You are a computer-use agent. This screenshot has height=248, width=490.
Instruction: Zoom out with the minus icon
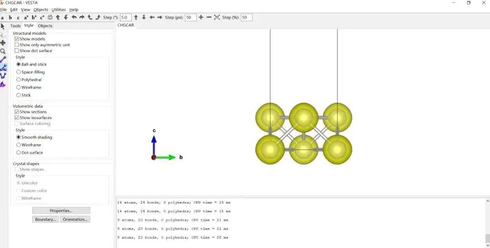(x=209, y=18)
